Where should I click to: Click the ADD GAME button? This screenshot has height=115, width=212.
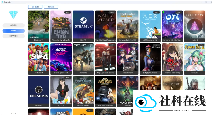tap(35, 7)
